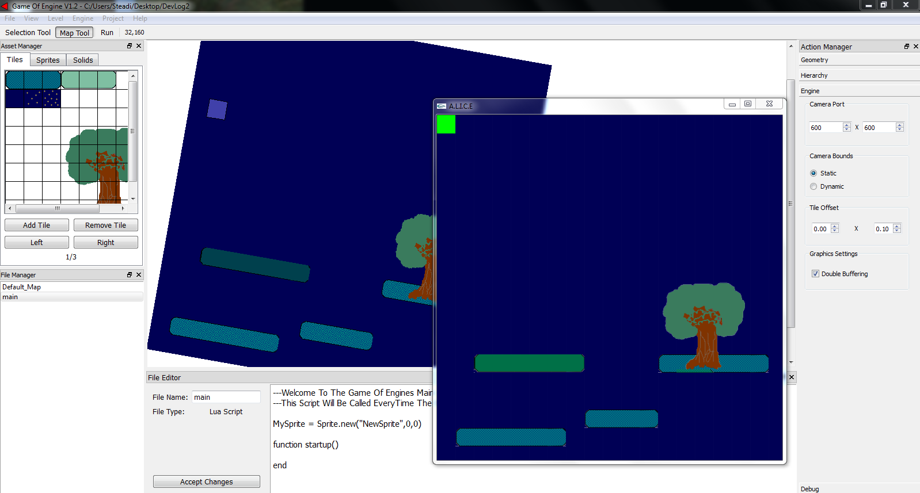
Task: Click green platform in A.L.I.C.E window
Action: [x=530, y=363]
